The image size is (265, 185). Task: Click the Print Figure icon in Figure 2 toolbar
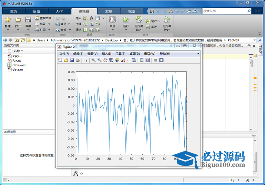[78, 60]
